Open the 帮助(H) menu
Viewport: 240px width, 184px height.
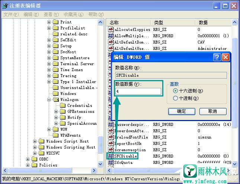click(x=96, y=15)
